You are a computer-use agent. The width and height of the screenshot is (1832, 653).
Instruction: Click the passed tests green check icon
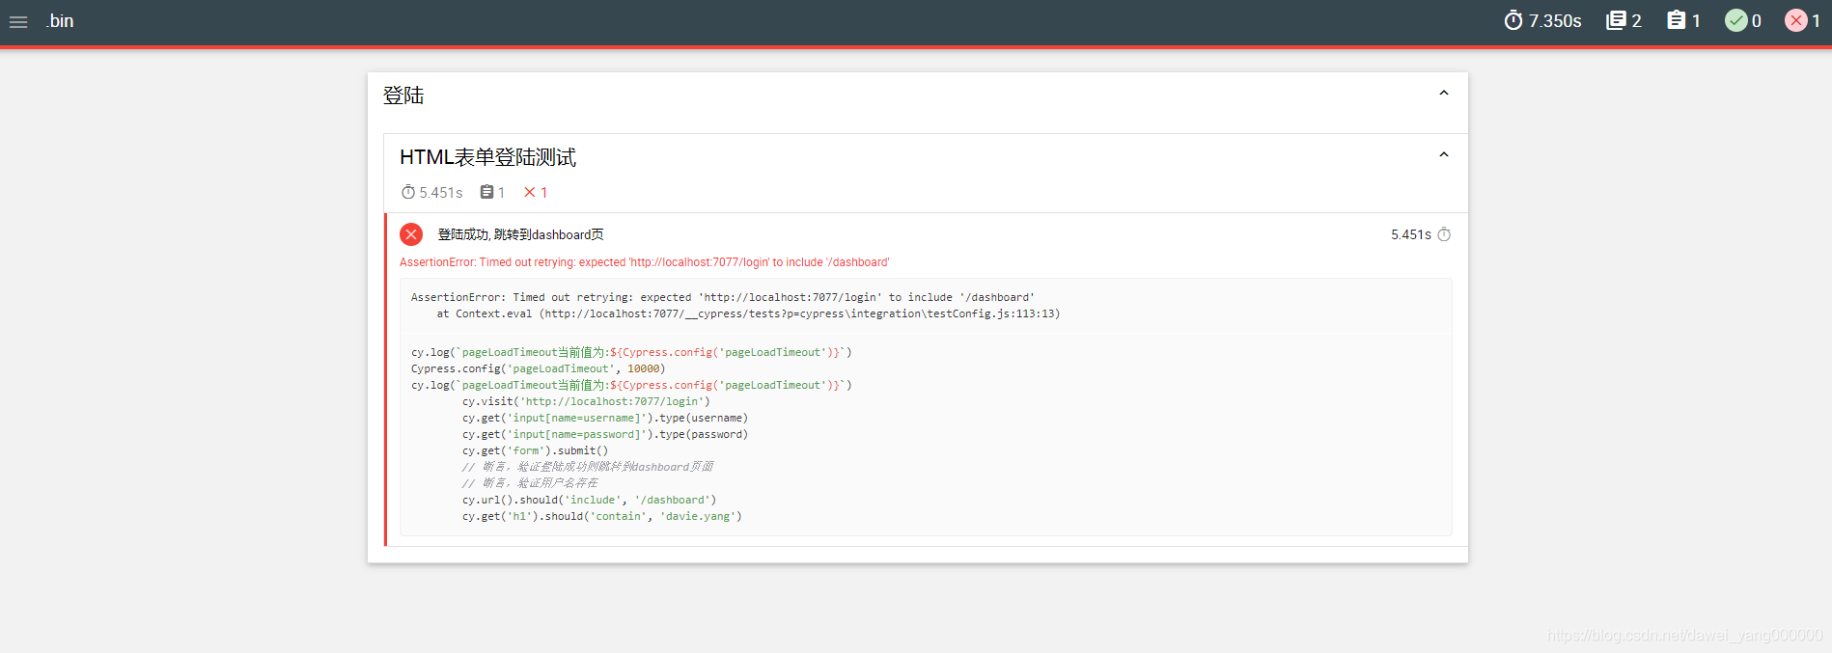(x=1736, y=20)
